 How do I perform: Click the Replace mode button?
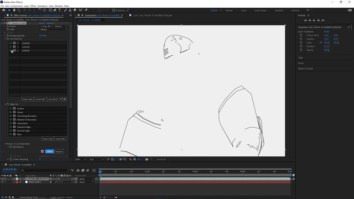[x=59, y=151]
